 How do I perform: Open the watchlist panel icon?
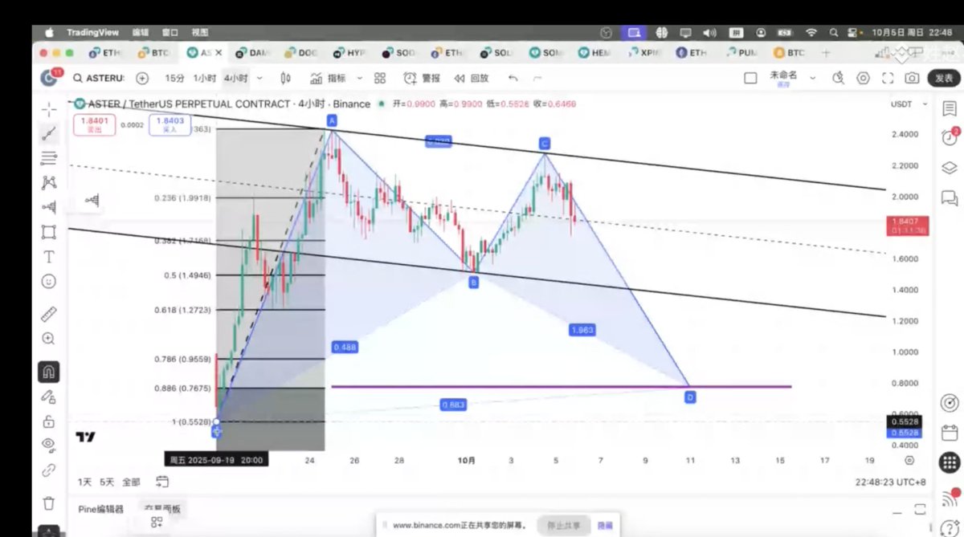[x=949, y=108]
